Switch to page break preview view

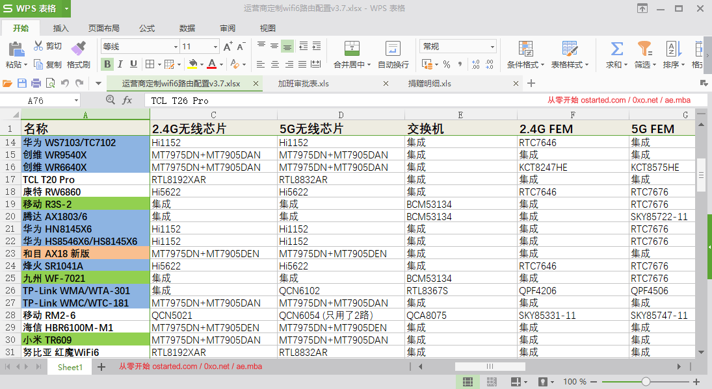[x=492, y=382]
